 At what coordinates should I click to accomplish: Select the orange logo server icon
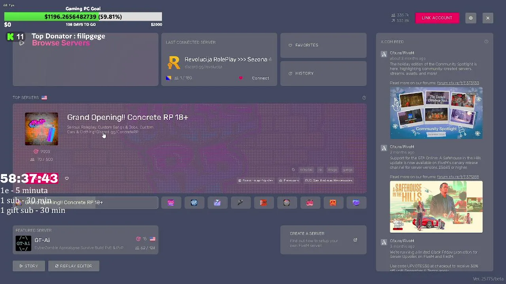333,202
